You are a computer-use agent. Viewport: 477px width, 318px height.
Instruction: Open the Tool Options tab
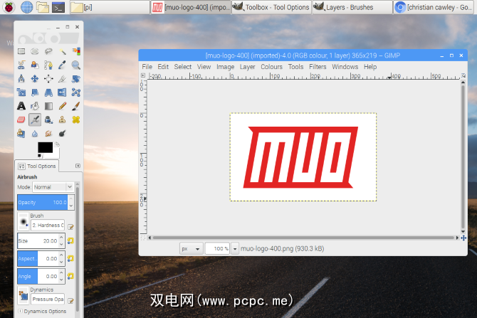37,166
